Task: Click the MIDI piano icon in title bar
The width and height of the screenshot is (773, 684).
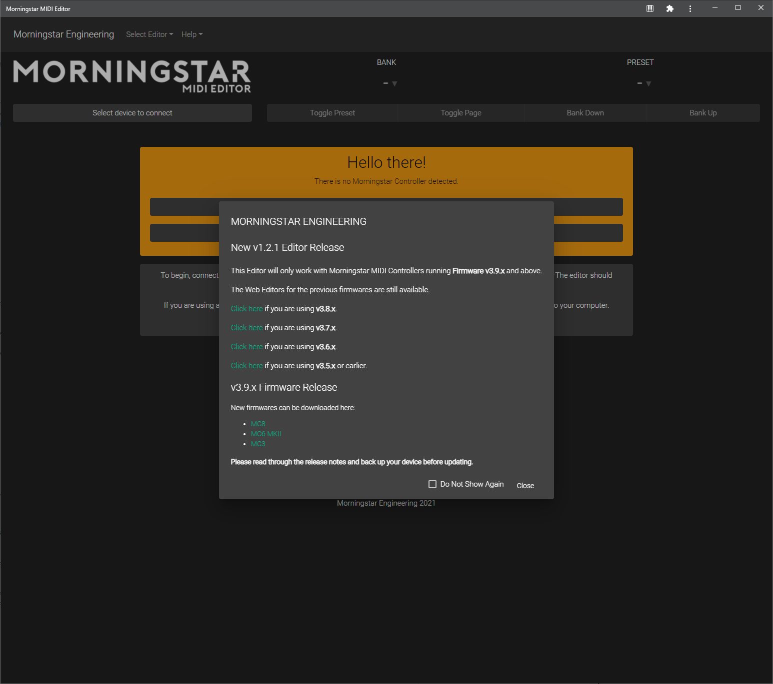Action: click(650, 8)
